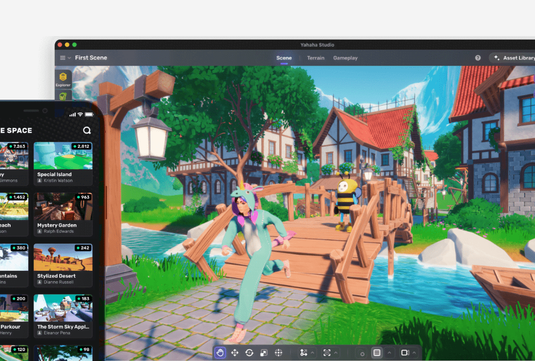Screen dimensions: 535x361
Task: Switch to the Terrain tab
Action: point(316,58)
